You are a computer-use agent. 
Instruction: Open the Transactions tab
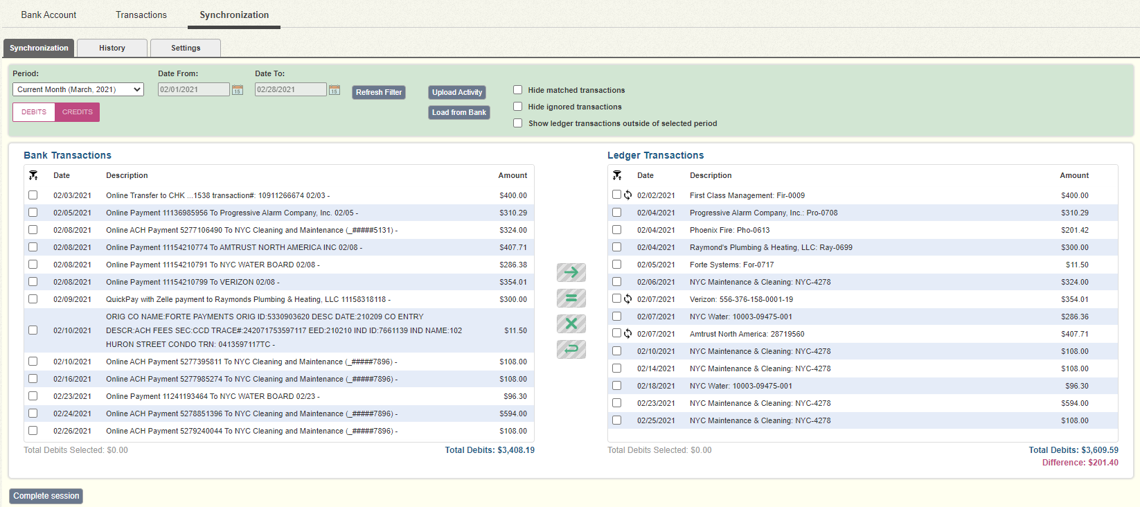click(141, 15)
